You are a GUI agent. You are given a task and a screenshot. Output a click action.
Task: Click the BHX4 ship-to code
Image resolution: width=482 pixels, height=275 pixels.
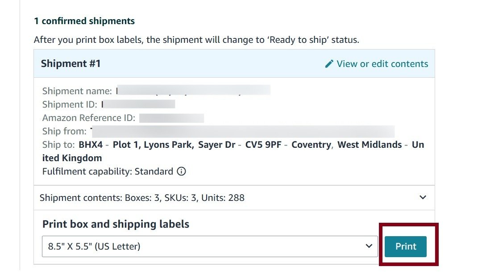click(91, 145)
